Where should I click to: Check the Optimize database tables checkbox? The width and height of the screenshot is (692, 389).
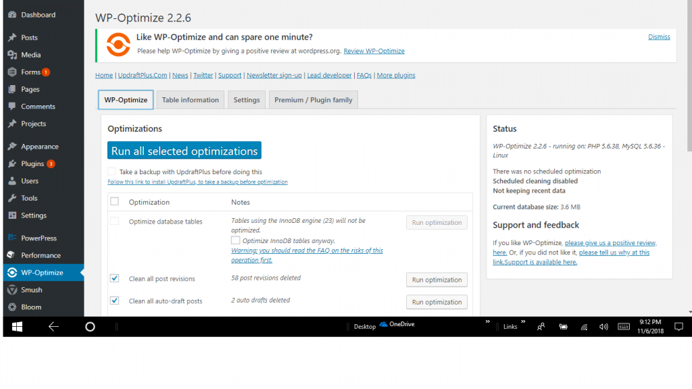point(115,221)
